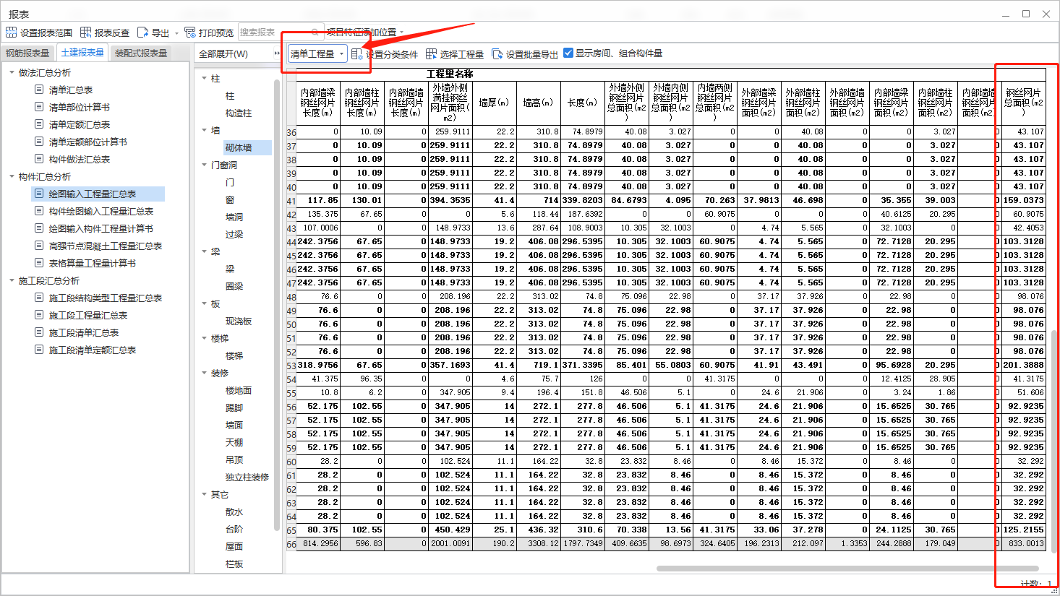
Task: Click the report icon beside 表格算量工程量计算书
Action: pos(39,263)
